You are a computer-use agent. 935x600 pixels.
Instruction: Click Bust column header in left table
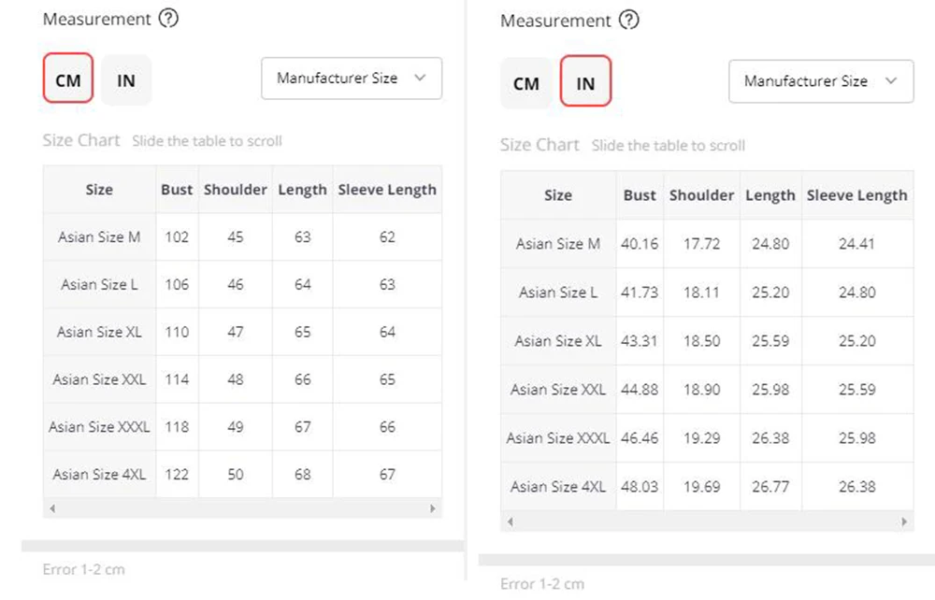point(177,190)
